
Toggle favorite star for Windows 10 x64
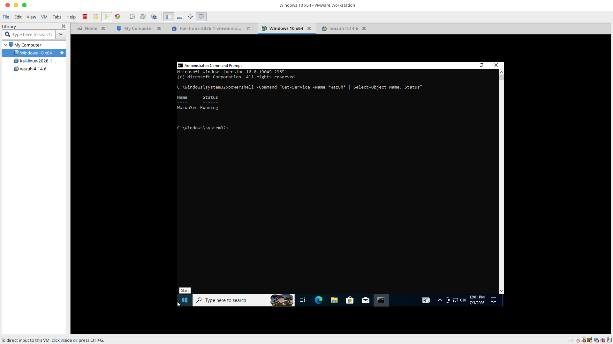pos(62,53)
